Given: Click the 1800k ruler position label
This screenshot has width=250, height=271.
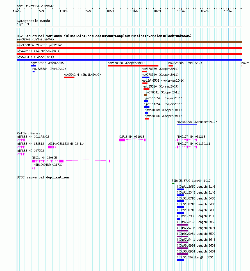Looking at the screenshot, I should 111,12.
